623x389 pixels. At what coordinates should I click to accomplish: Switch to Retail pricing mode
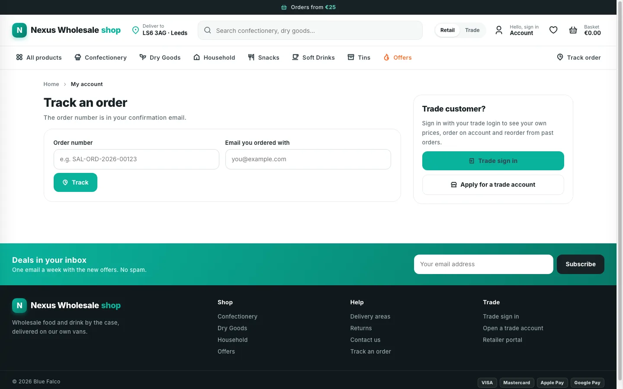pos(447,30)
